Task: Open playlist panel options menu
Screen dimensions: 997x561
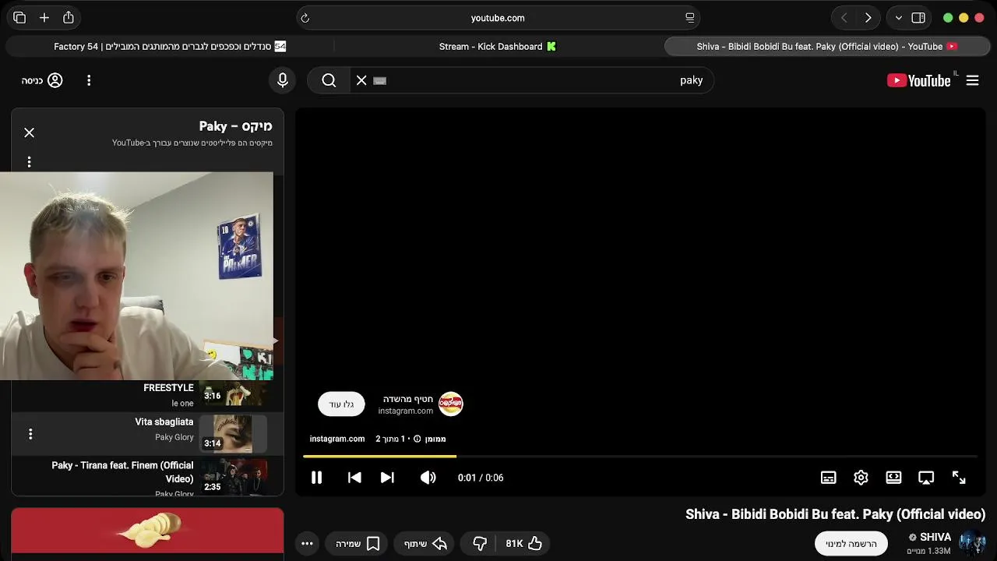Action: [29, 162]
